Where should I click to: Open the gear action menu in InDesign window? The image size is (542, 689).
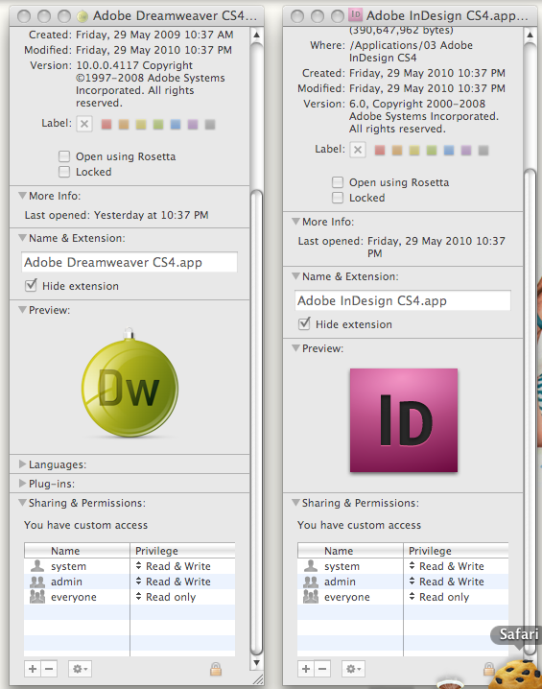pyautogui.click(x=353, y=669)
